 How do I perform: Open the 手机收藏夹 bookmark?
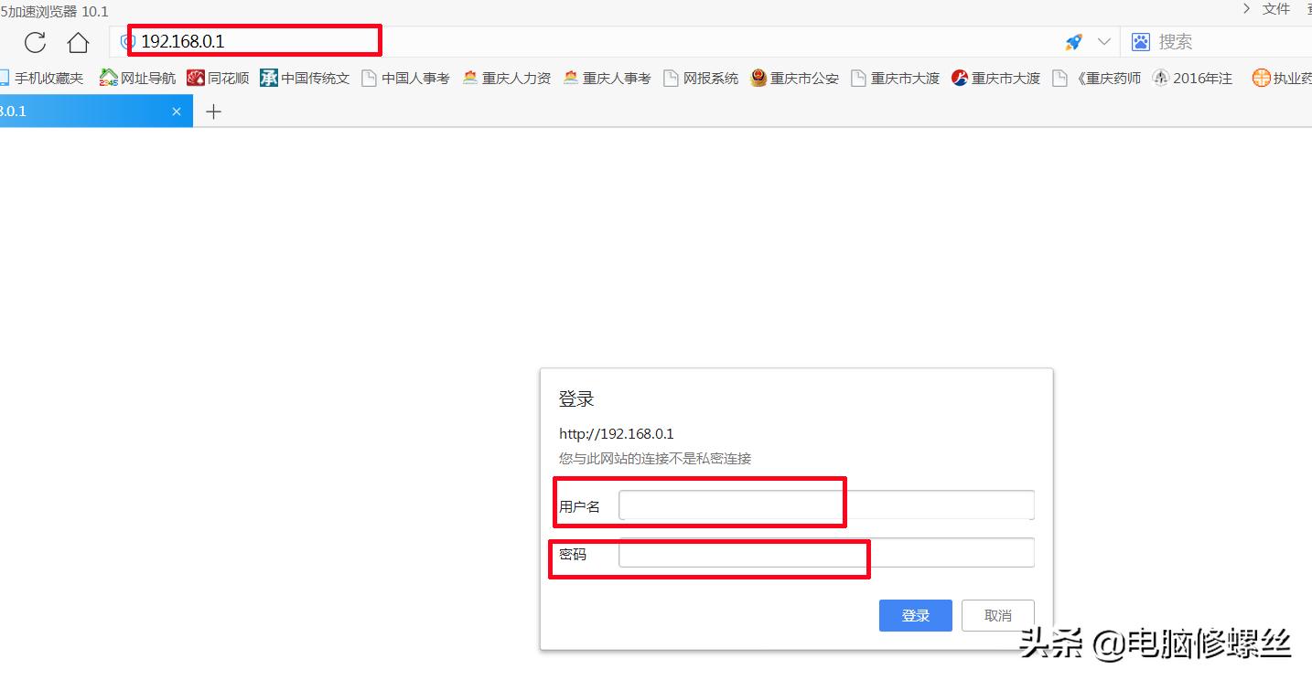coord(45,78)
